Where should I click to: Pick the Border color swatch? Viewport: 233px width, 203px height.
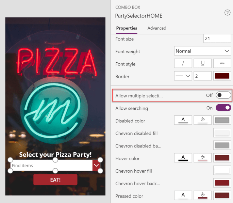(222, 76)
